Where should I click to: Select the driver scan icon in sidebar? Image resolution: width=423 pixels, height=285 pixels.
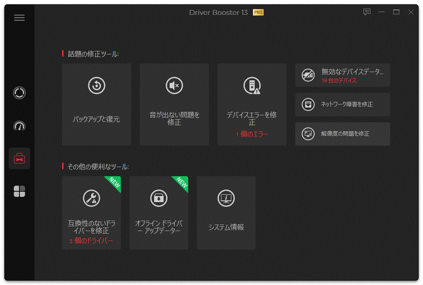pyautogui.click(x=19, y=93)
